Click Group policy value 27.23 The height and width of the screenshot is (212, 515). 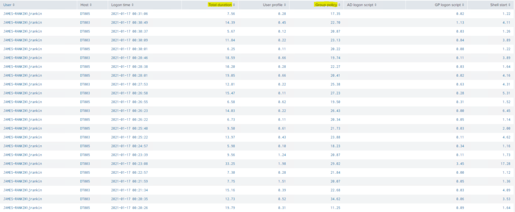click(335, 93)
